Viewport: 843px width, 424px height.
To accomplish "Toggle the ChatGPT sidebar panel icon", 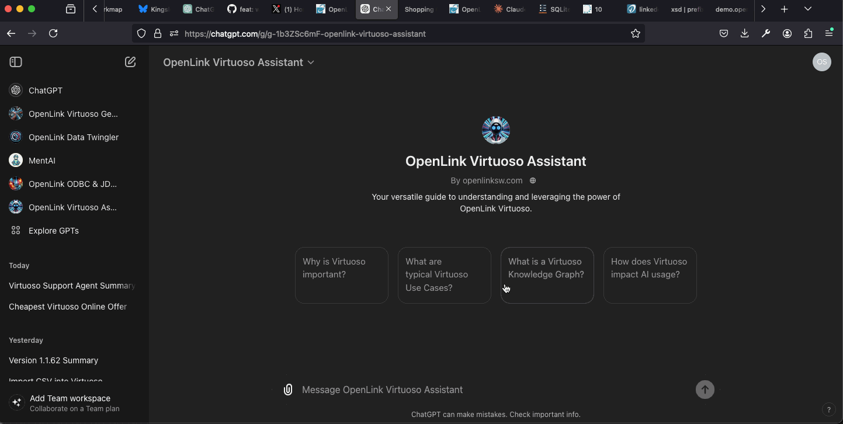I will 16,62.
